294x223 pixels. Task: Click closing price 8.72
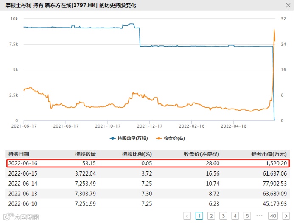pyautogui.click(x=214, y=194)
